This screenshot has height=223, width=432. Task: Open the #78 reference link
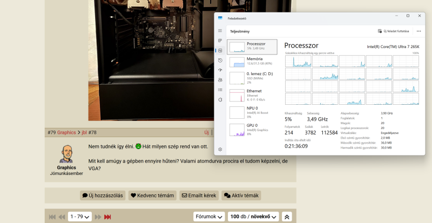point(92,133)
